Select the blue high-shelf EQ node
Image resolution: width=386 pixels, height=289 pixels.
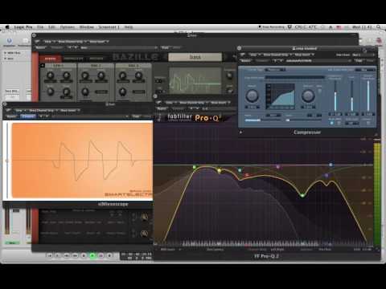click(331, 165)
